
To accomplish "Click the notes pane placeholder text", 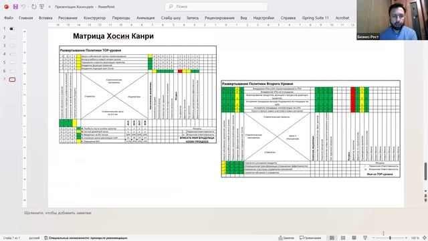I will pos(58,213).
